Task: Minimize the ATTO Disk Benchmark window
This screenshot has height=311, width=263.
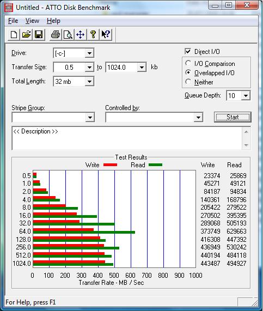Action: pos(215,5)
